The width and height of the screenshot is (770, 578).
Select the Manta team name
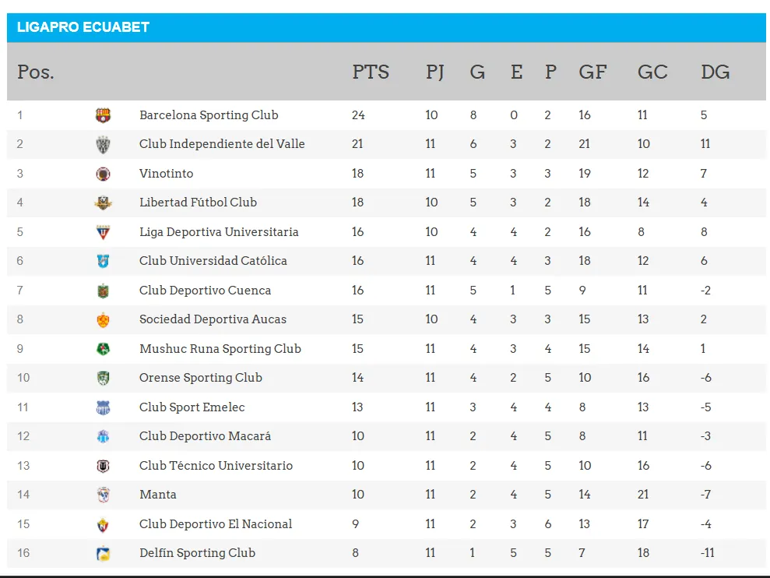(158, 495)
